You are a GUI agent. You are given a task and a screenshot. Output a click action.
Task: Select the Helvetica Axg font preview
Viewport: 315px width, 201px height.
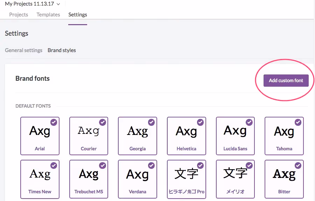click(186, 131)
